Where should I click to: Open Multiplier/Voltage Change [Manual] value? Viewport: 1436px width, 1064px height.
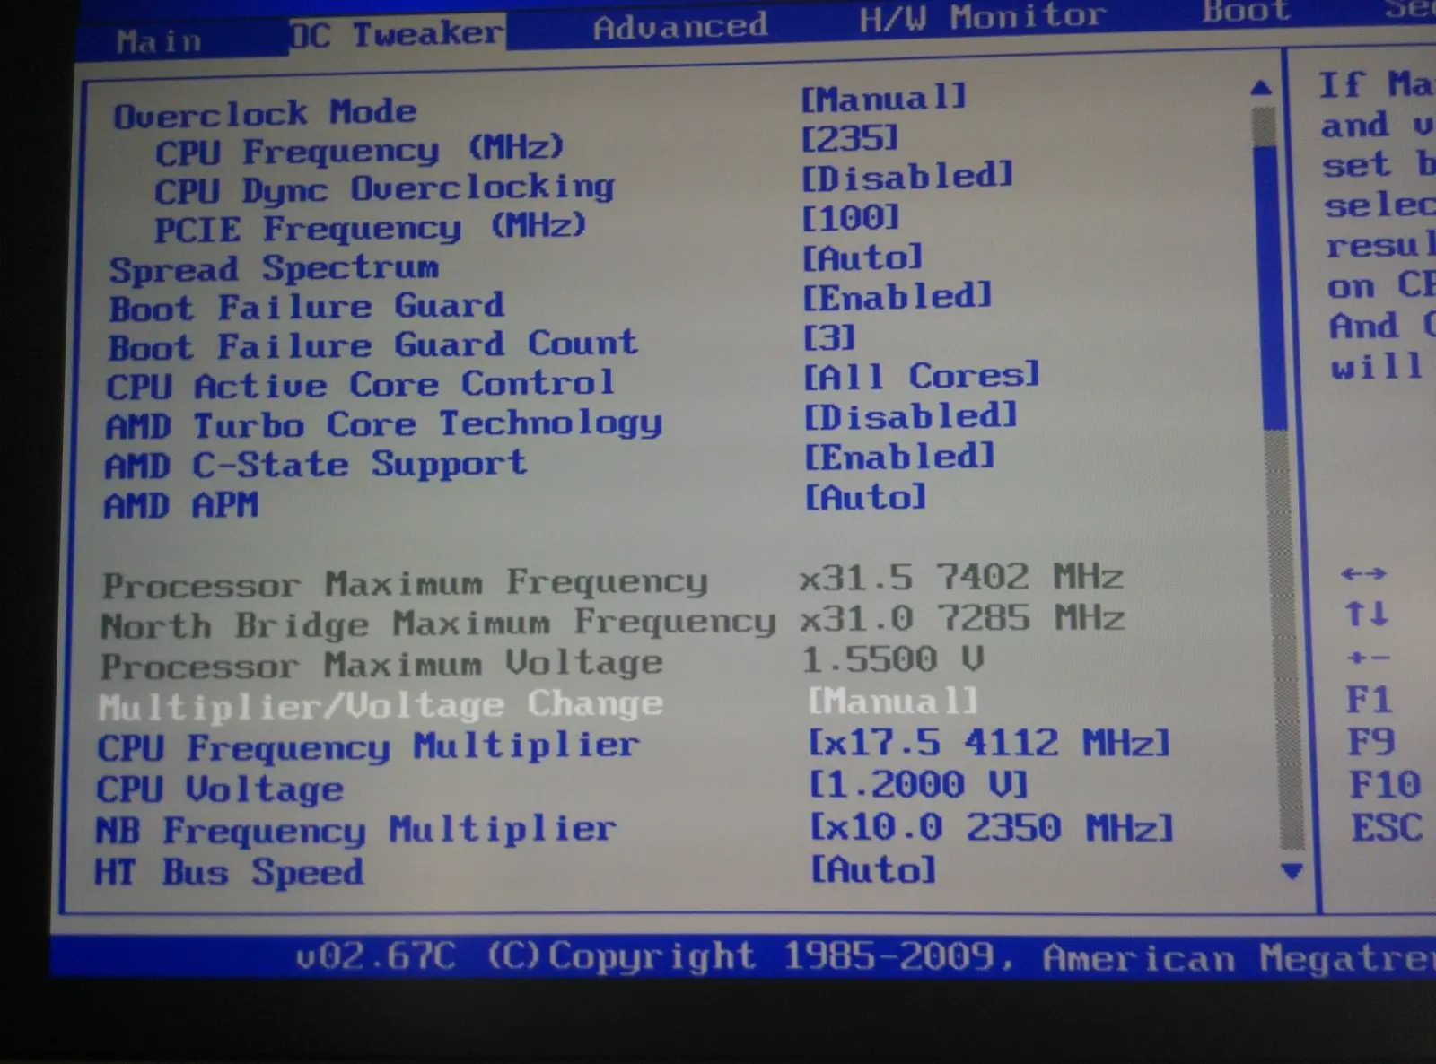pyautogui.click(x=893, y=701)
